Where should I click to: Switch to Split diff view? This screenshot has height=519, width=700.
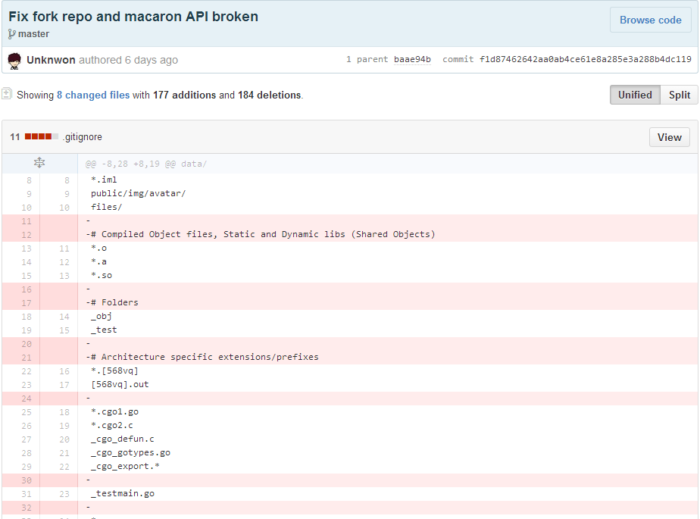point(679,95)
